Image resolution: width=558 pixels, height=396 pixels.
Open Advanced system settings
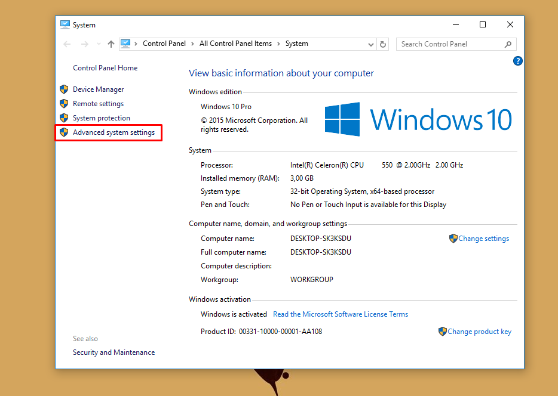pos(114,132)
